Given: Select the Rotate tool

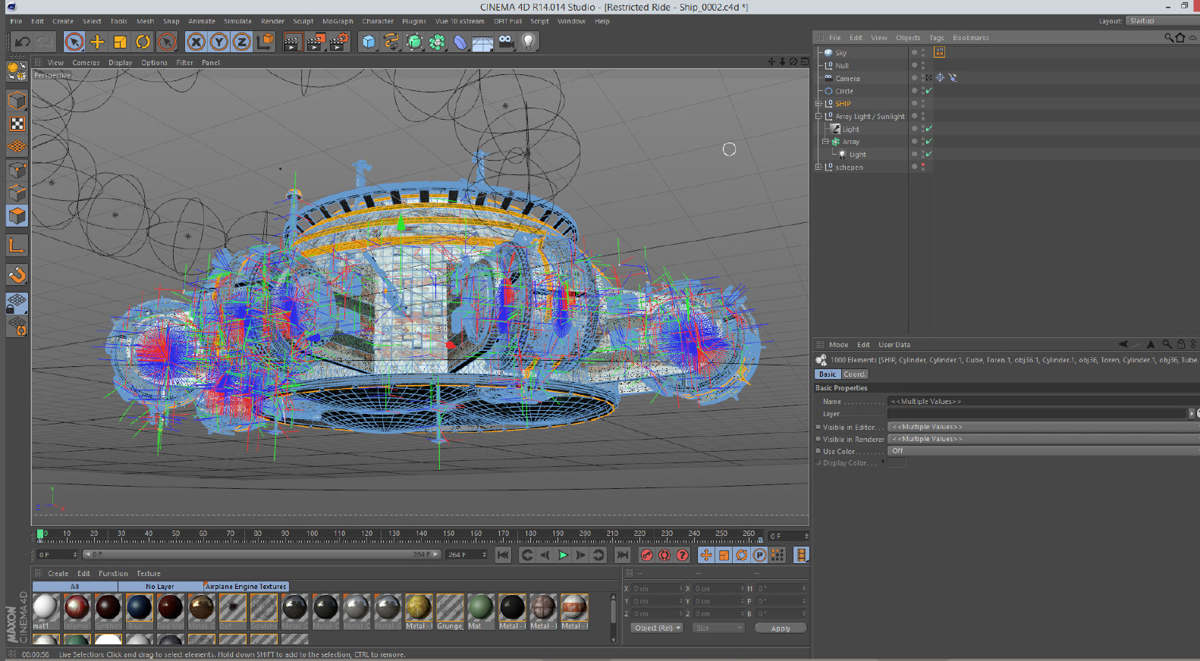Looking at the screenshot, I should point(143,42).
